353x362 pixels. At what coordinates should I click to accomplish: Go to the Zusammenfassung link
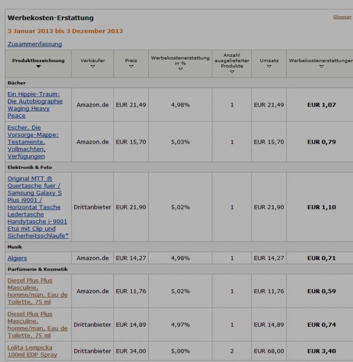pyautogui.click(x=35, y=44)
